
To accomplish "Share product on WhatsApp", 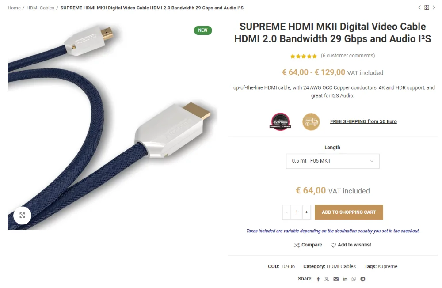I will pos(354,279).
